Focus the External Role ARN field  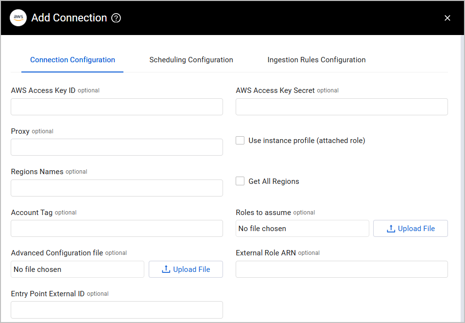click(342, 269)
